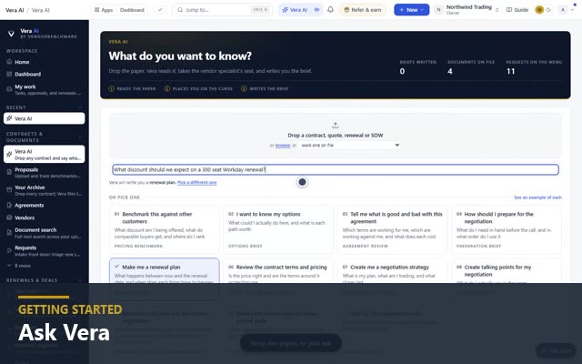Select 'Create me a negotiation strategy' card
Viewport: 582px width, 364px height.
392,271
